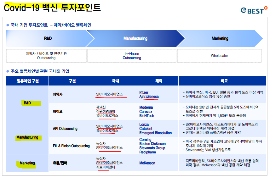Image resolution: width=270 pixels, height=177 pixels.
Task: Select the 'API Outsourcing' row label
Action: (65, 129)
